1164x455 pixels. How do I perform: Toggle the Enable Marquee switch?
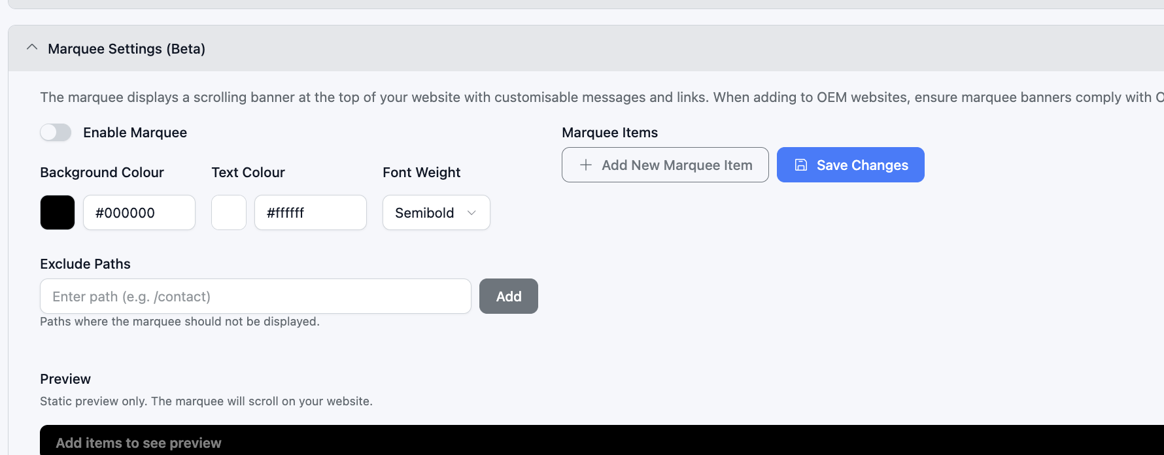[x=56, y=133]
